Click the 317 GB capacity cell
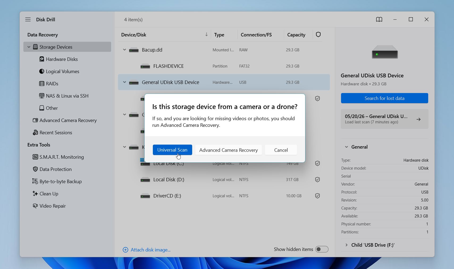 tap(292, 179)
